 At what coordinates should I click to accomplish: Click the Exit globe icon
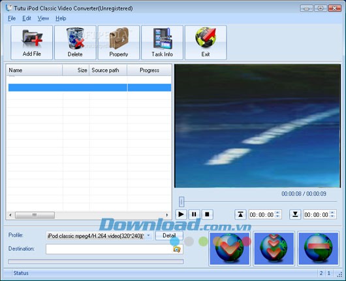206,37
